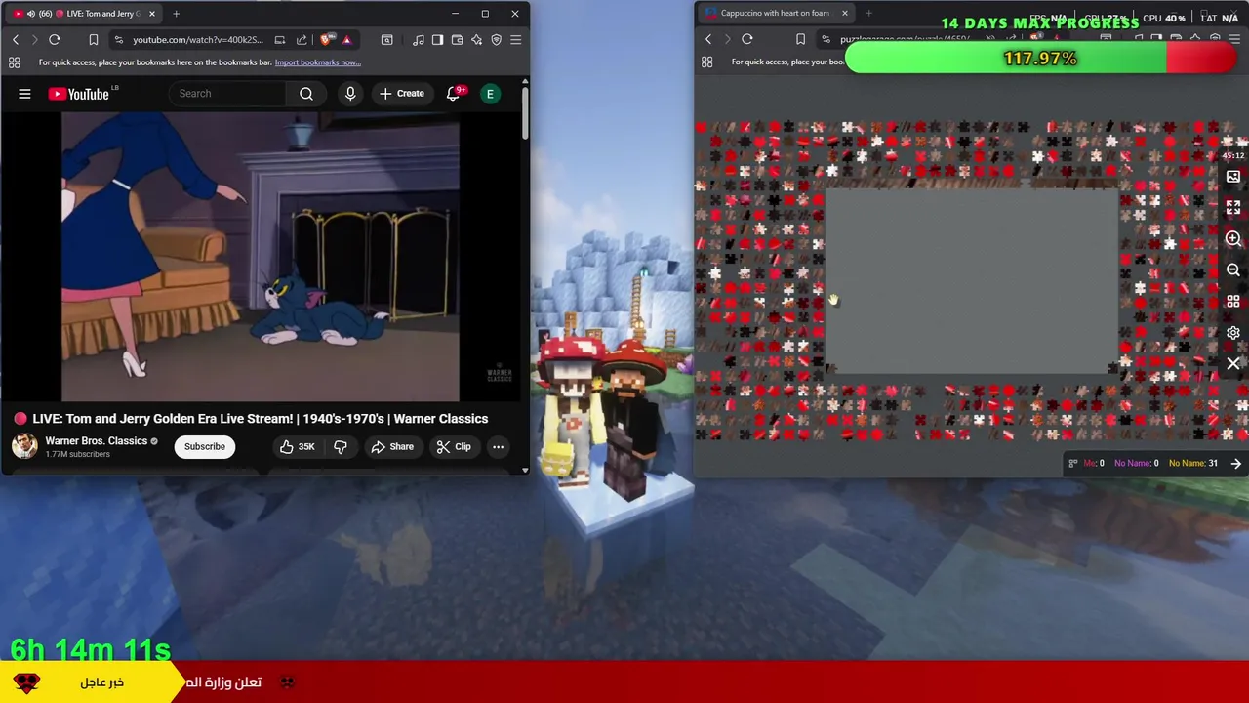Image resolution: width=1249 pixels, height=703 pixels.
Task: Open the players list icon beside Me score
Action: pos(1073,464)
